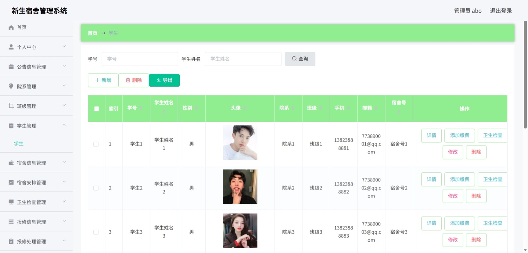Screen dimensions: 528x253
Task: Click the 学号 search input field
Action: (x=140, y=59)
